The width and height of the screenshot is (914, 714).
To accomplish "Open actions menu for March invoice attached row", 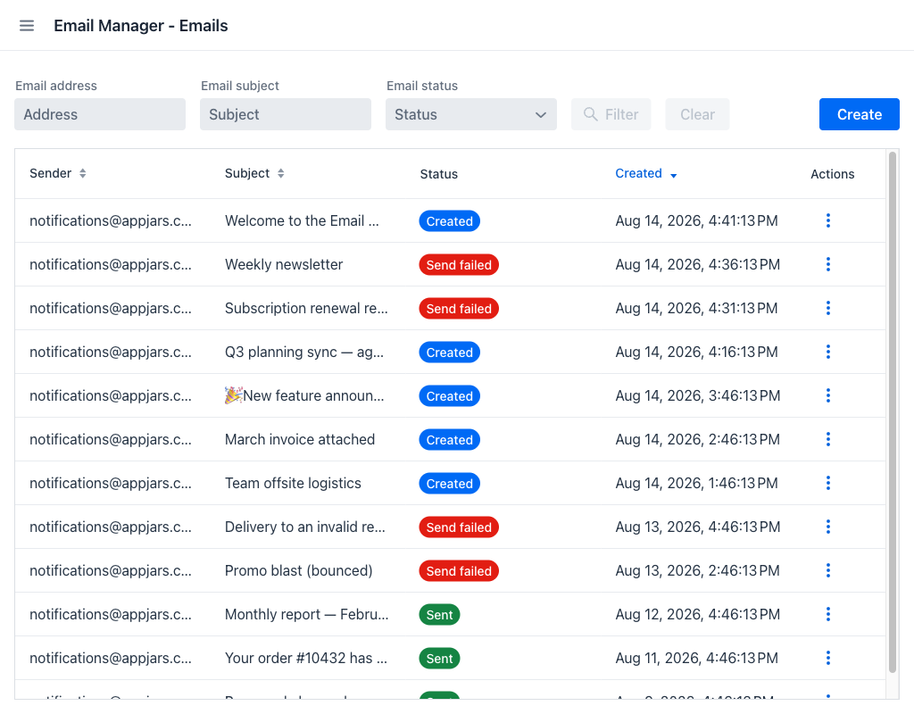I will pos(827,439).
